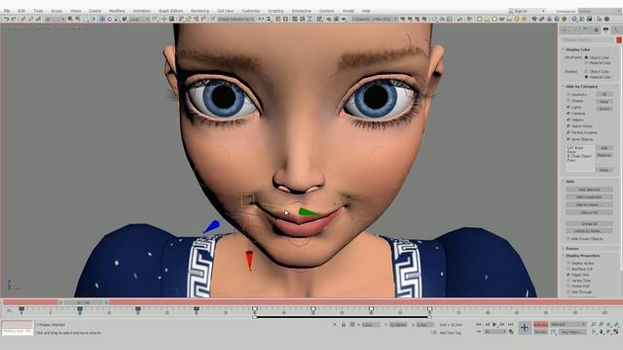Screen dimensions: 623x350
Task: Enable Hide Frozen Objects checkbox
Action: point(568,239)
